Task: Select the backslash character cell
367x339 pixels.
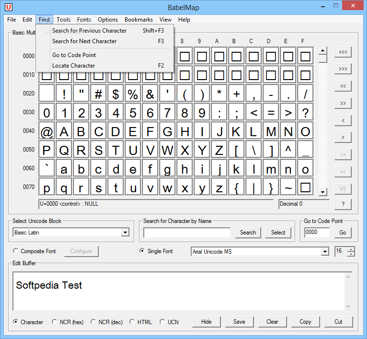Action: 254,150
